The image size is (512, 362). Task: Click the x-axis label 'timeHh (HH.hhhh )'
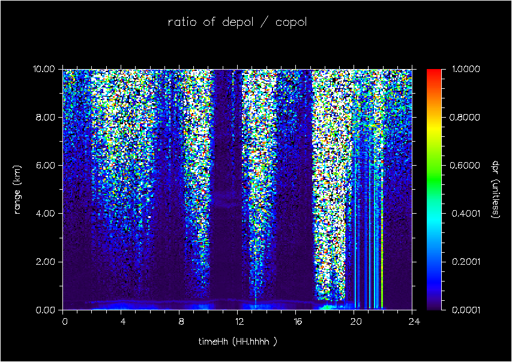click(238, 342)
